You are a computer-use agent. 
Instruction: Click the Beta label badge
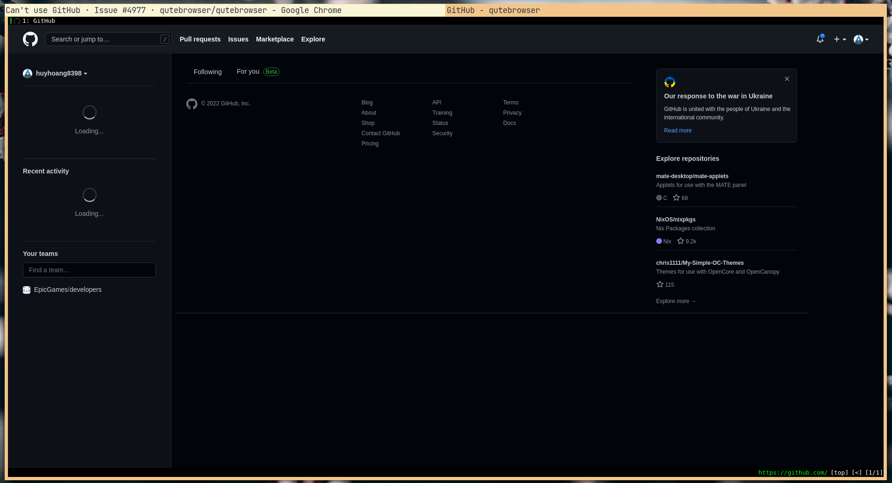271,72
